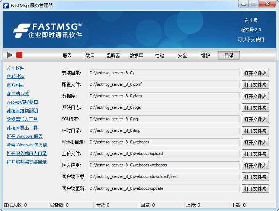Open folder for 客户端更新 row
This screenshot has height=211, width=279.
point(255,189)
